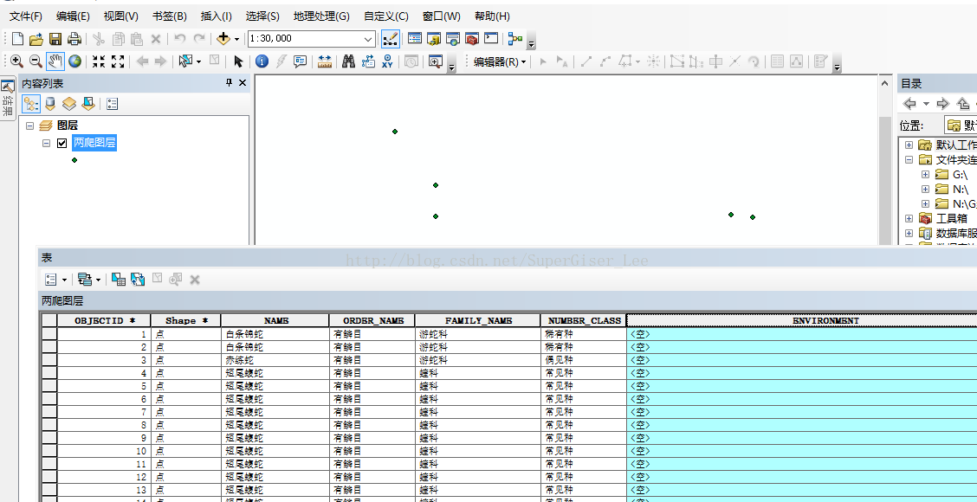The height and width of the screenshot is (502, 977).
Task: Click Switch Selection in table toolbar
Action: pos(138,280)
